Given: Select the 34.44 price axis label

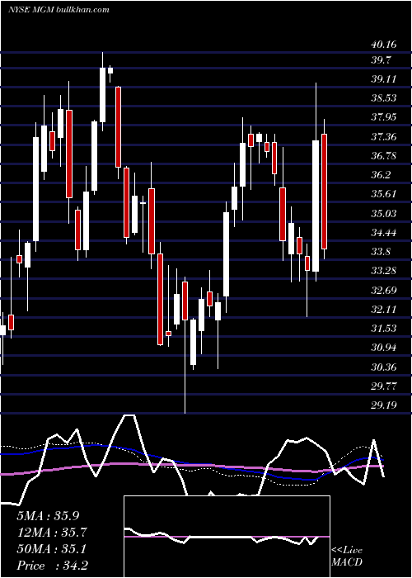Looking at the screenshot, I should (384, 233).
